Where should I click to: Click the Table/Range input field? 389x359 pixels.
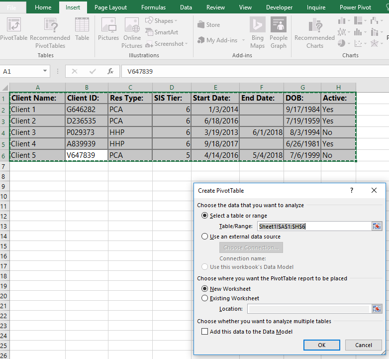pos(314,226)
